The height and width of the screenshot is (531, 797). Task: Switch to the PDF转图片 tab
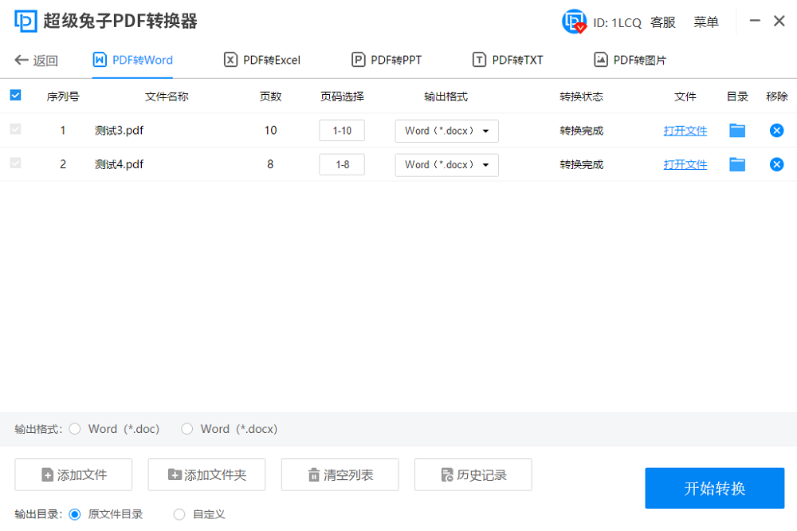(x=630, y=59)
